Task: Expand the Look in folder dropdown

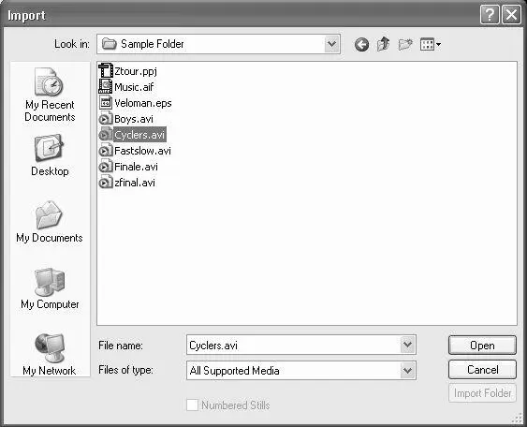Action: (x=331, y=44)
